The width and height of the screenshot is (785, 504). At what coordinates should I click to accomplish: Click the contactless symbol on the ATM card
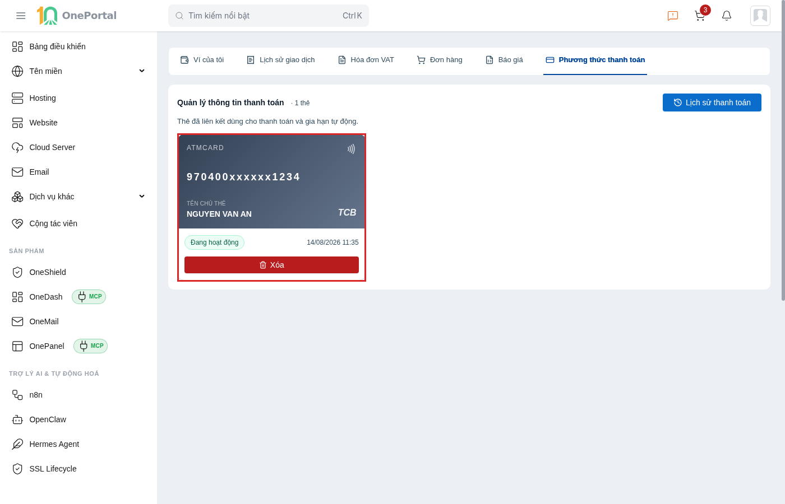pyautogui.click(x=351, y=149)
